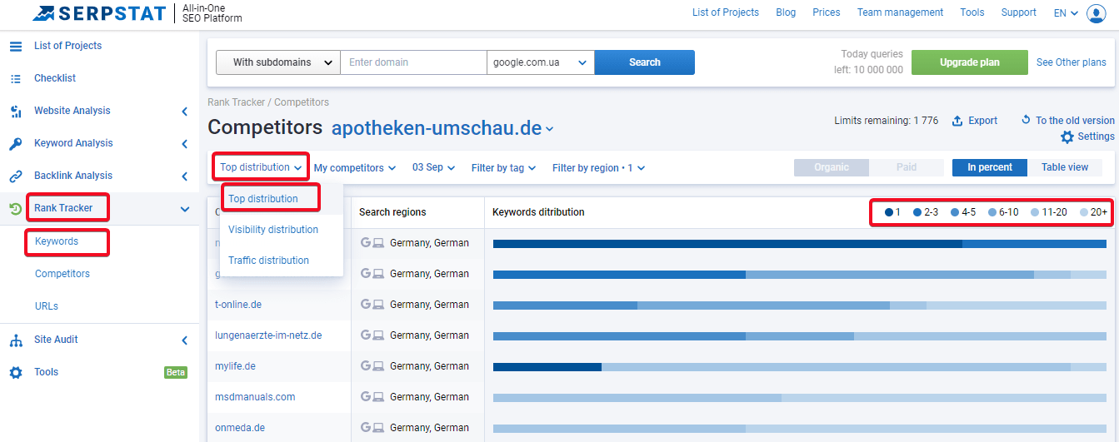1119x442 pixels.
Task: Click the Keyword Analysis key icon
Action: point(16,143)
